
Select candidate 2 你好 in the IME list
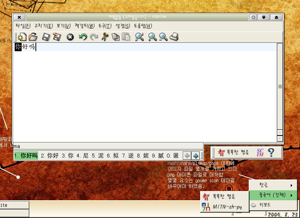point(50,156)
